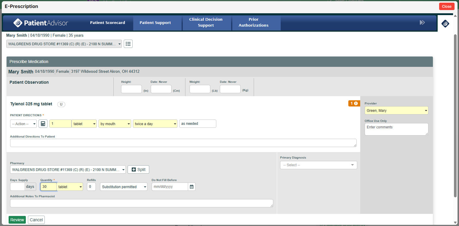The width and height of the screenshot is (459, 226).
Task: Click the pharmacy list icon beside pharmacy selector
Action: [128, 43]
